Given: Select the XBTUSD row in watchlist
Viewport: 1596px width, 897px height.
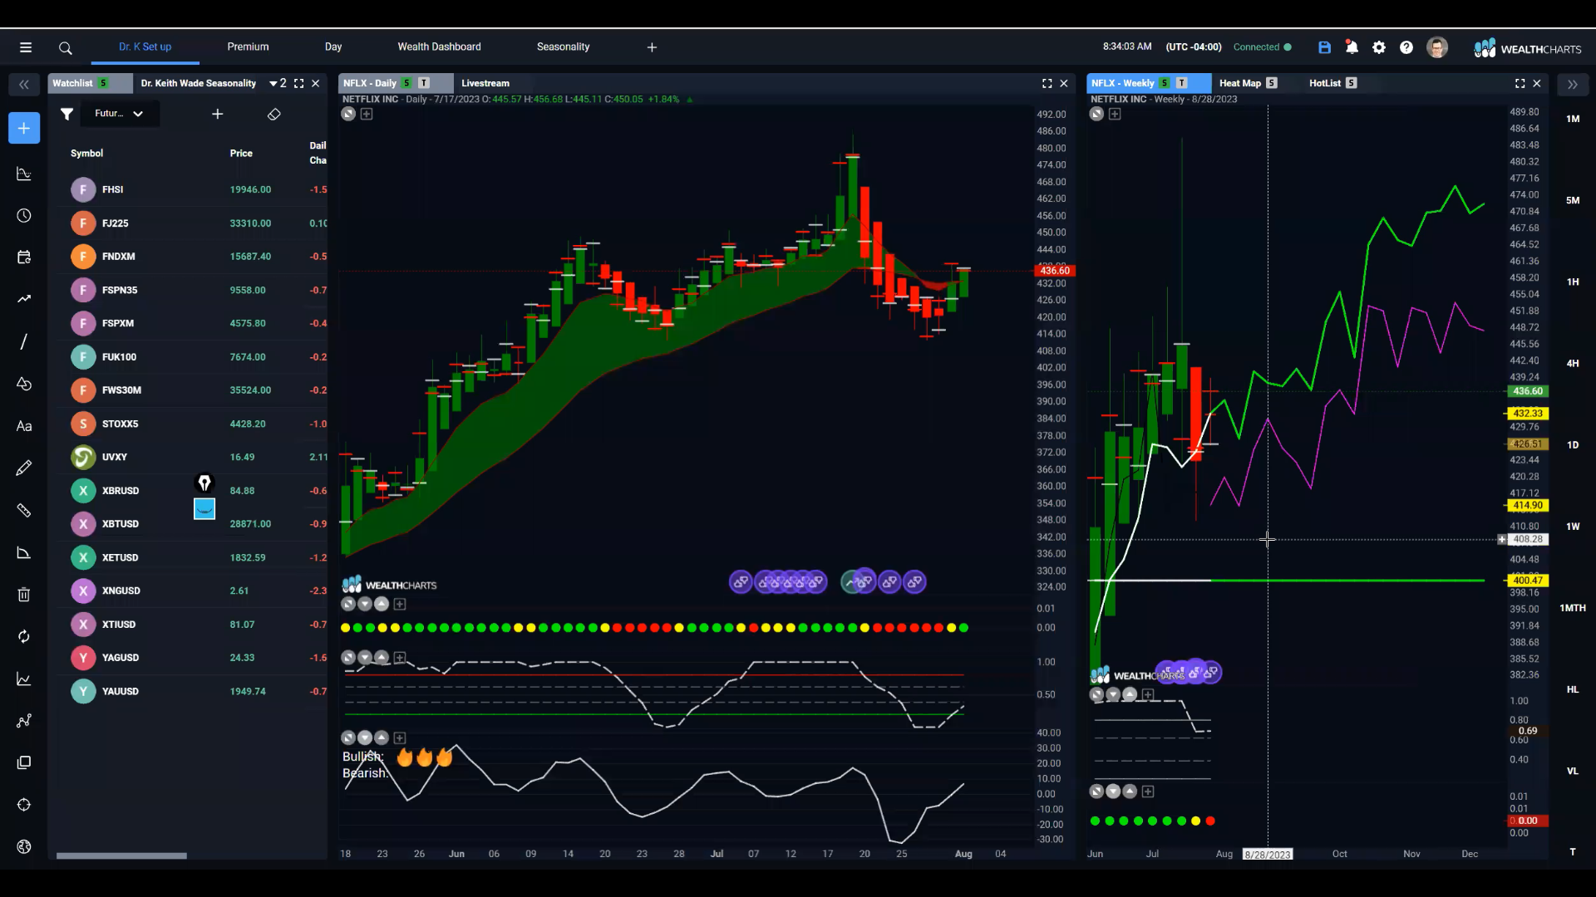Looking at the screenshot, I should pyautogui.click(x=191, y=524).
